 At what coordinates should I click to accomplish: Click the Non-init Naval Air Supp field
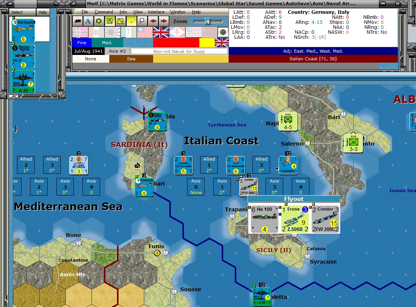(179, 51)
